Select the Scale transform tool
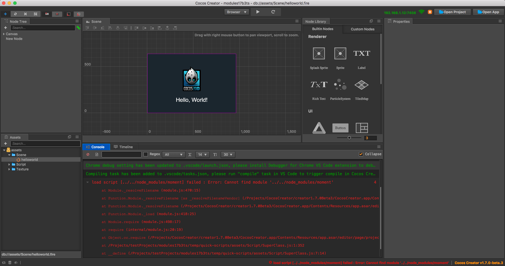The height and width of the screenshot is (266, 505). tap(25, 14)
